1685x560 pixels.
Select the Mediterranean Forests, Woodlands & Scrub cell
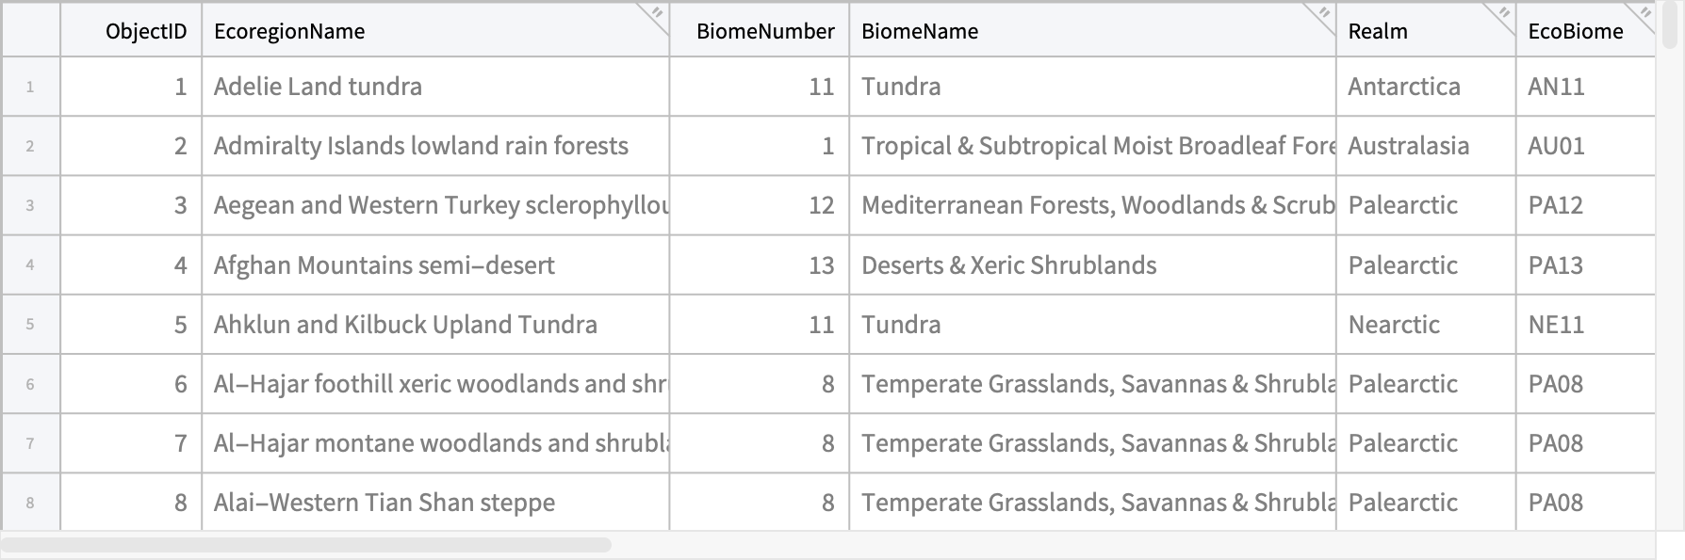[x=1092, y=205]
